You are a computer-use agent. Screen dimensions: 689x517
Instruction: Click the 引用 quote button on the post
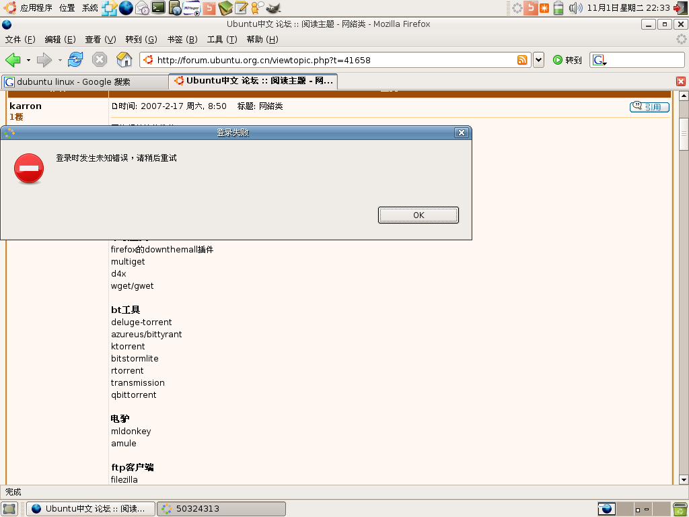coord(649,107)
